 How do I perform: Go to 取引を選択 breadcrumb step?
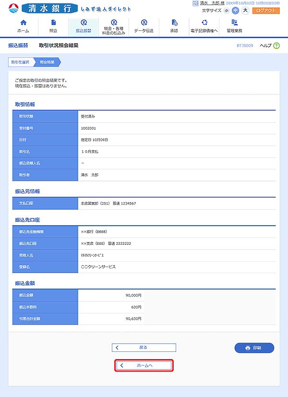(20, 62)
